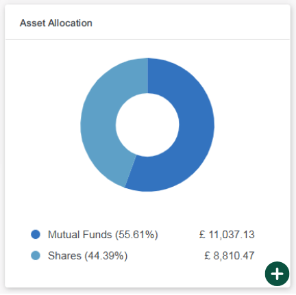Screen dimensions: 296x295
Task: Click the 55.61% percentage text
Action: (136, 235)
